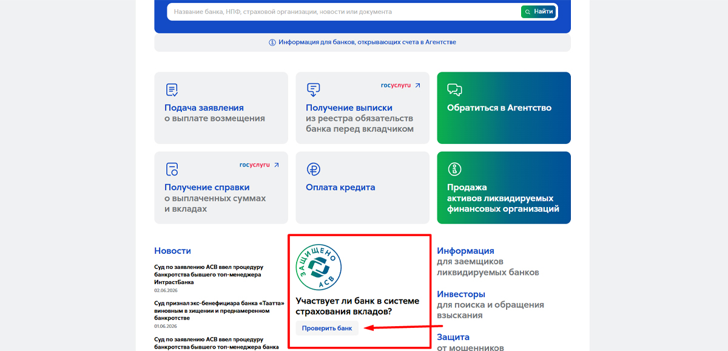Click the green Найти search button
728x351 pixels.
(x=539, y=12)
